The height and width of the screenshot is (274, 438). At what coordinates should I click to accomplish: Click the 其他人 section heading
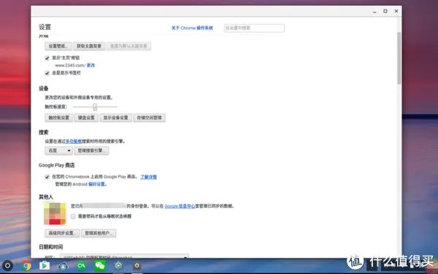[46, 197]
